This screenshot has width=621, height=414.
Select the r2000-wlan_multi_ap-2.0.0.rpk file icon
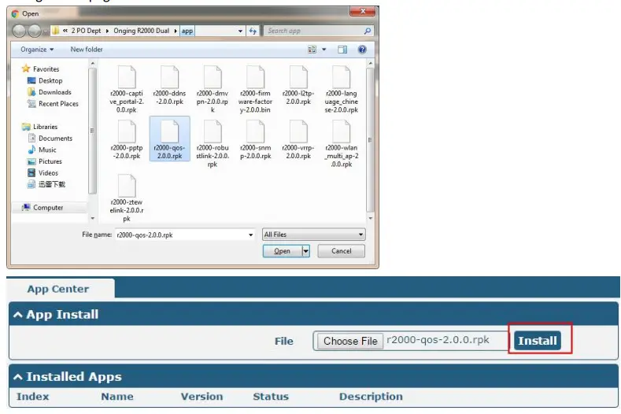(342, 131)
